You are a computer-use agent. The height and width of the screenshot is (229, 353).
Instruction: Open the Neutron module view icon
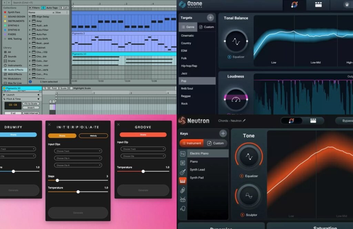pyautogui.click(x=313, y=121)
